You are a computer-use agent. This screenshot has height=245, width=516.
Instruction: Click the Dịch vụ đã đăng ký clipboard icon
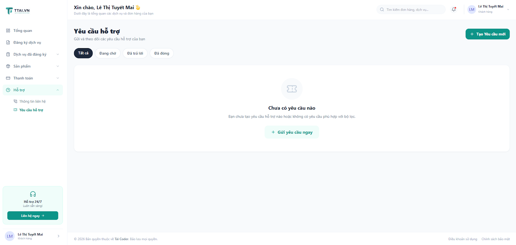[x=8, y=55]
